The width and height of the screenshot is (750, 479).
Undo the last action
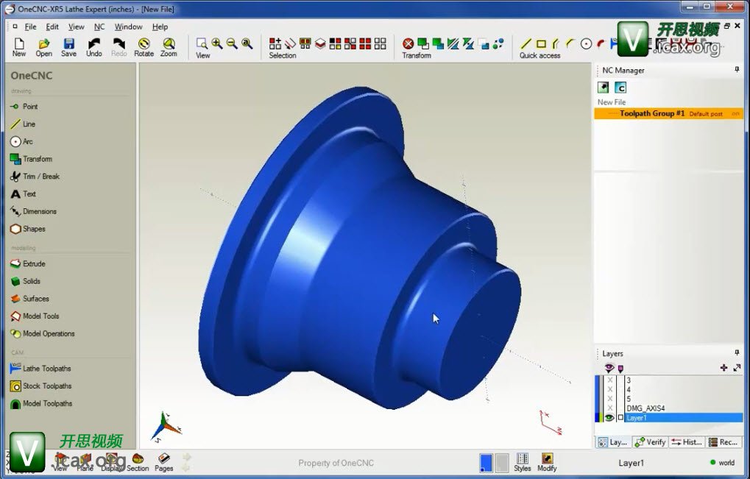94,47
